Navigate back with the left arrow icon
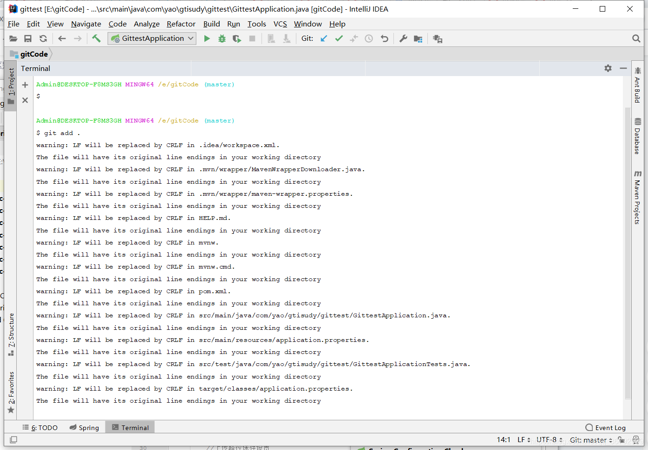Image resolution: width=648 pixels, height=450 pixels. [x=62, y=39]
